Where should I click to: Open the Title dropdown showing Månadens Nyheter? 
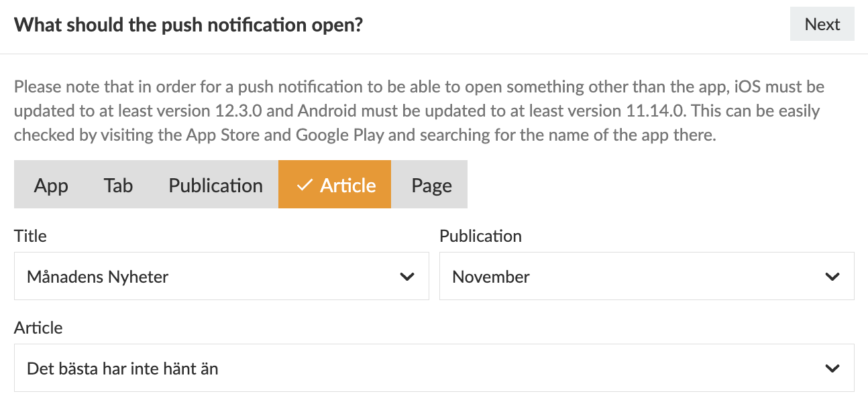coord(221,276)
